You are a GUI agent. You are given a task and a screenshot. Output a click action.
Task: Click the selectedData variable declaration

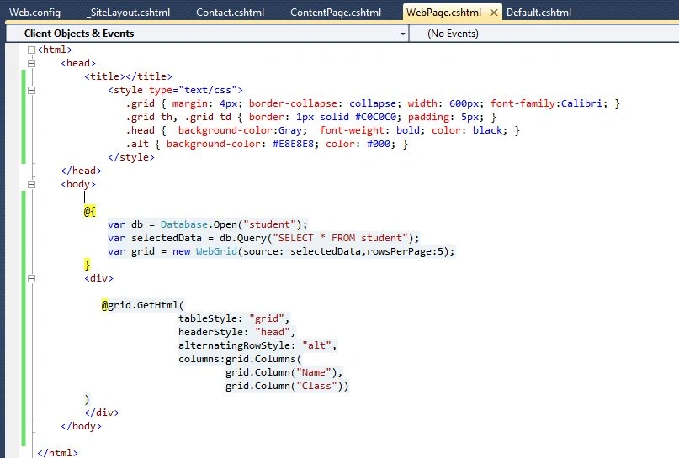pyautogui.click(x=167, y=238)
